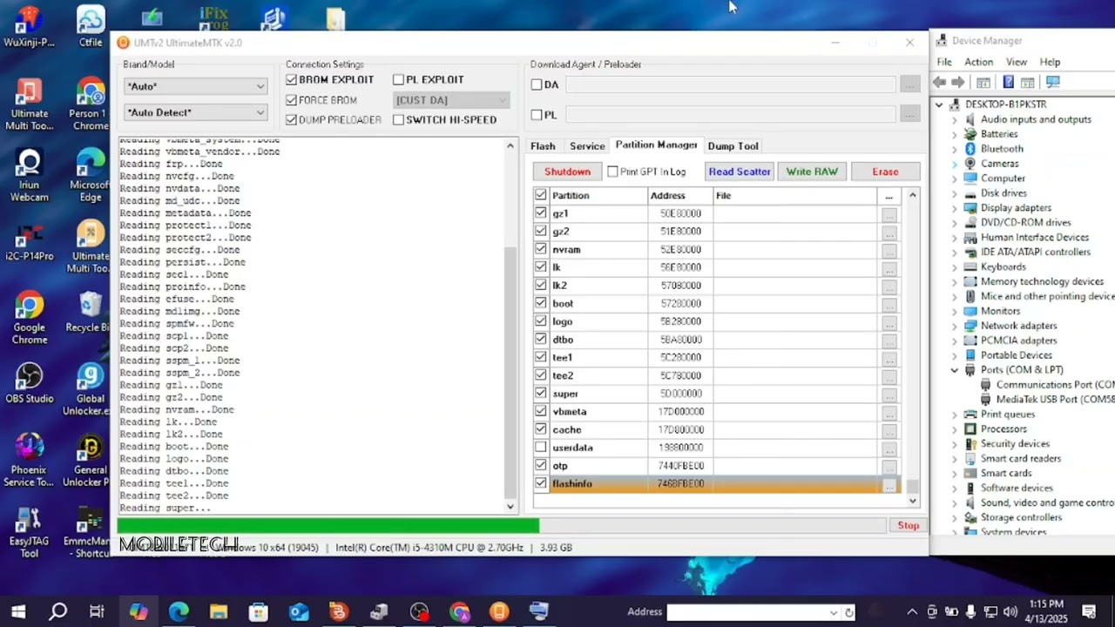Viewport: 1115px width, 627px height.
Task: Open Google Chrome desktop shortcut
Action: point(29,319)
